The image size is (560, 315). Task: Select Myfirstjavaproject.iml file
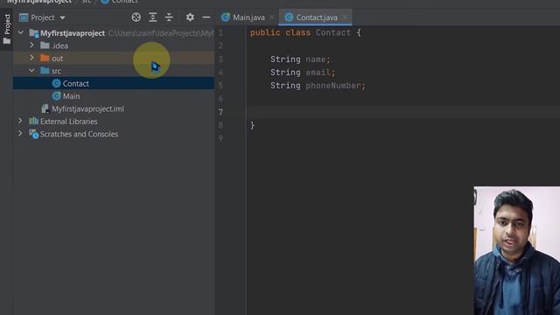point(114,108)
